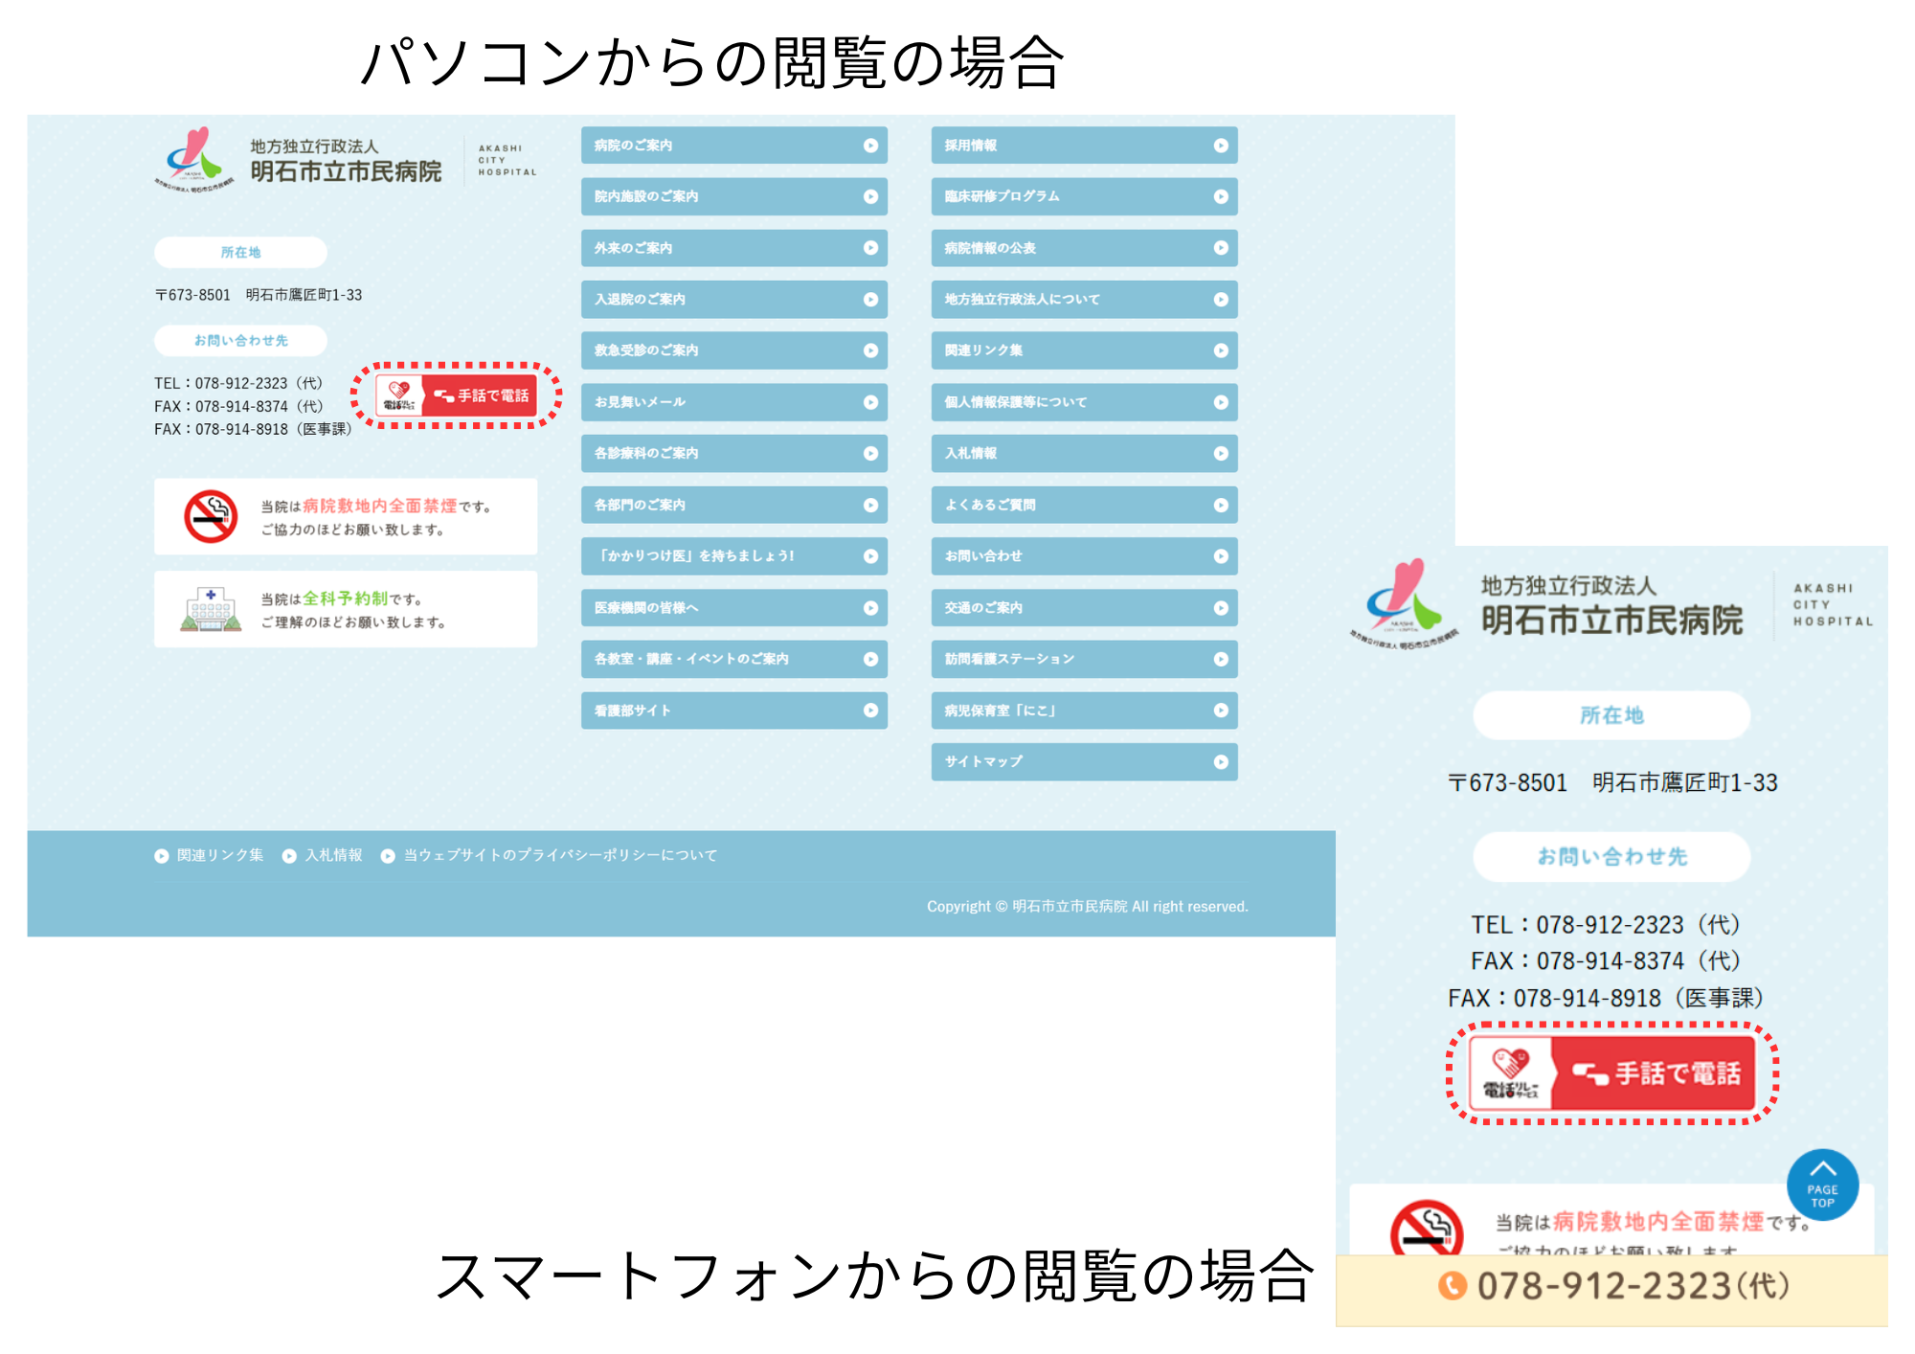The height and width of the screenshot is (1354, 1915).
Task: Open お問い合わせ menu link
Action: tap(1084, 556)
